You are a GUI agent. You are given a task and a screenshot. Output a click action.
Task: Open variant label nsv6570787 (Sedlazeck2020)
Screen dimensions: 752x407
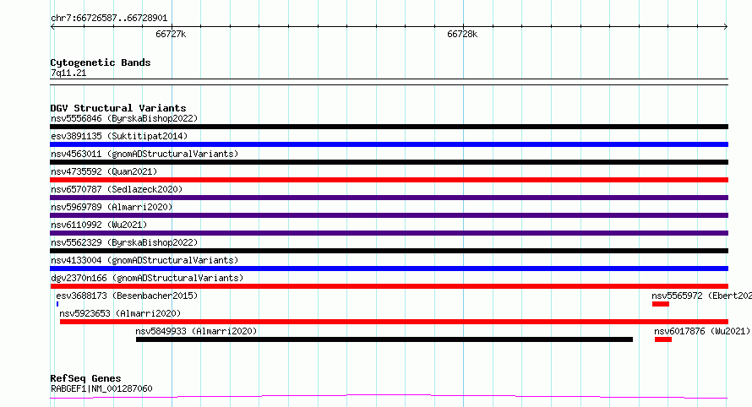[117, 189]
